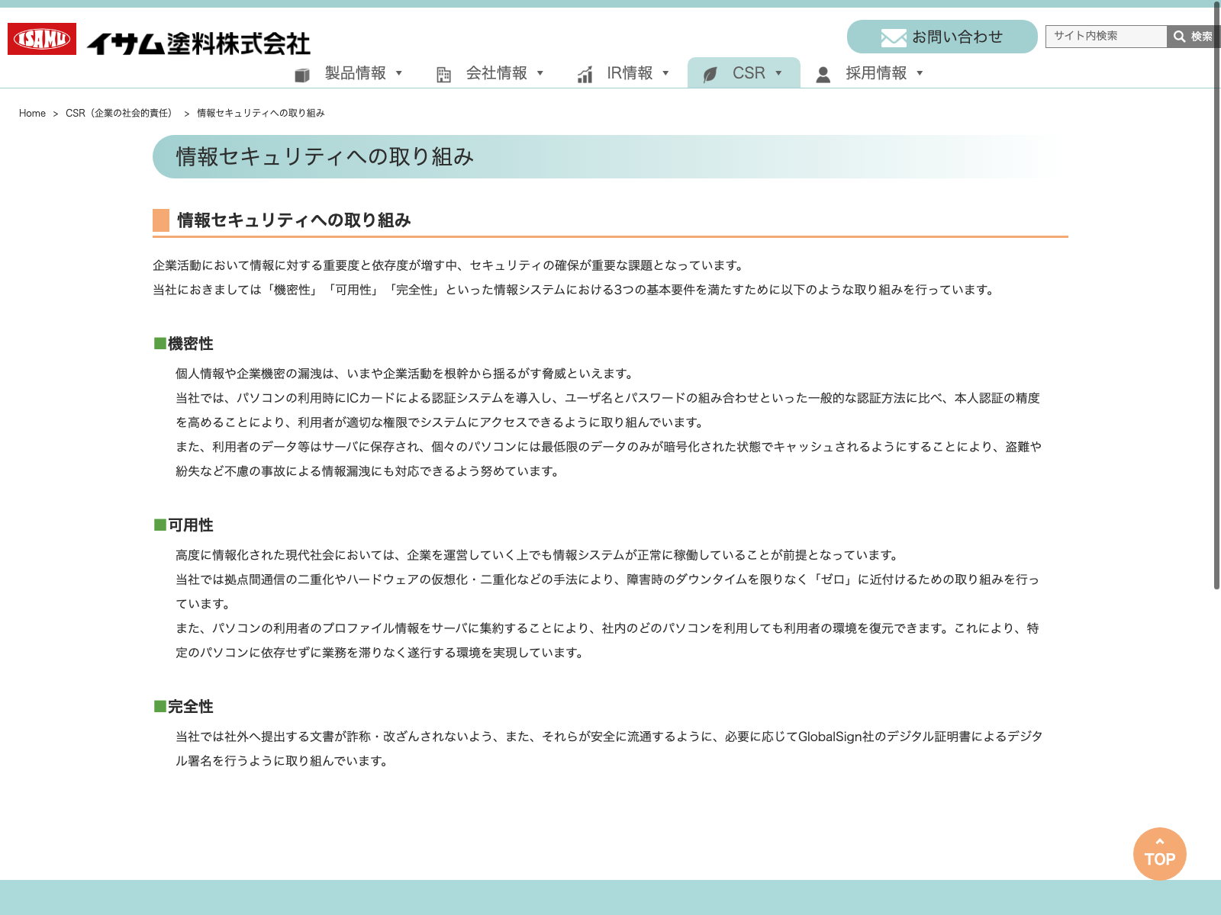Click the orange TOP scroll button
The height and width of the screenshot is (915, 1221).
tap(1159, 854)
